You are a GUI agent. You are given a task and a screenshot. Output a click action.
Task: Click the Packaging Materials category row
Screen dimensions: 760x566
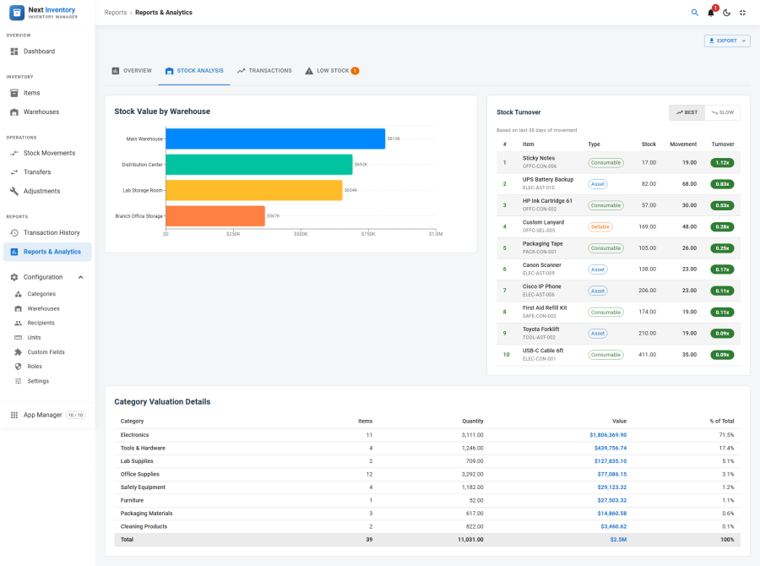click(427, 514)
